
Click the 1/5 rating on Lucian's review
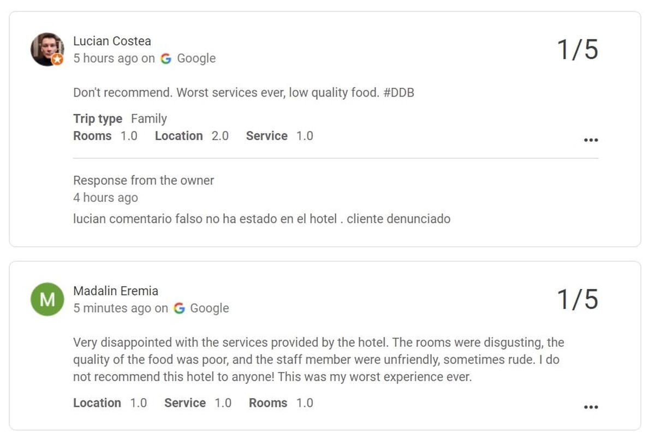pos(579,49)
